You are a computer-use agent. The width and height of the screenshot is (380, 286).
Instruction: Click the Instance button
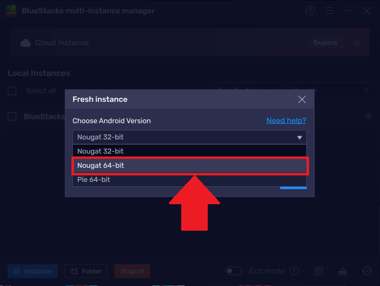click(x=33, y=271)
